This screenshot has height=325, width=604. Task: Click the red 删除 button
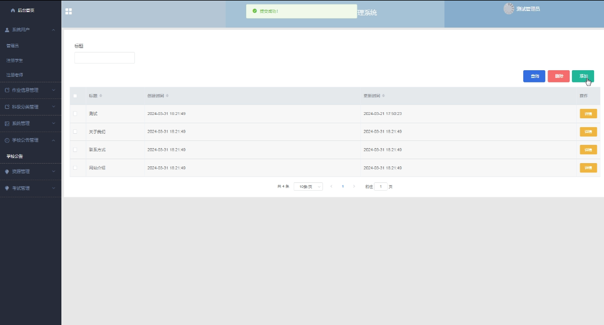click(x=559, y=76)
